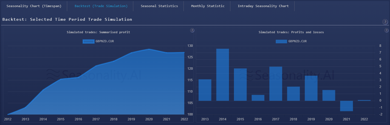Switch to Seasonality Chart (Timespan) tab
This screenshot has width=390, height=125.
34,6
